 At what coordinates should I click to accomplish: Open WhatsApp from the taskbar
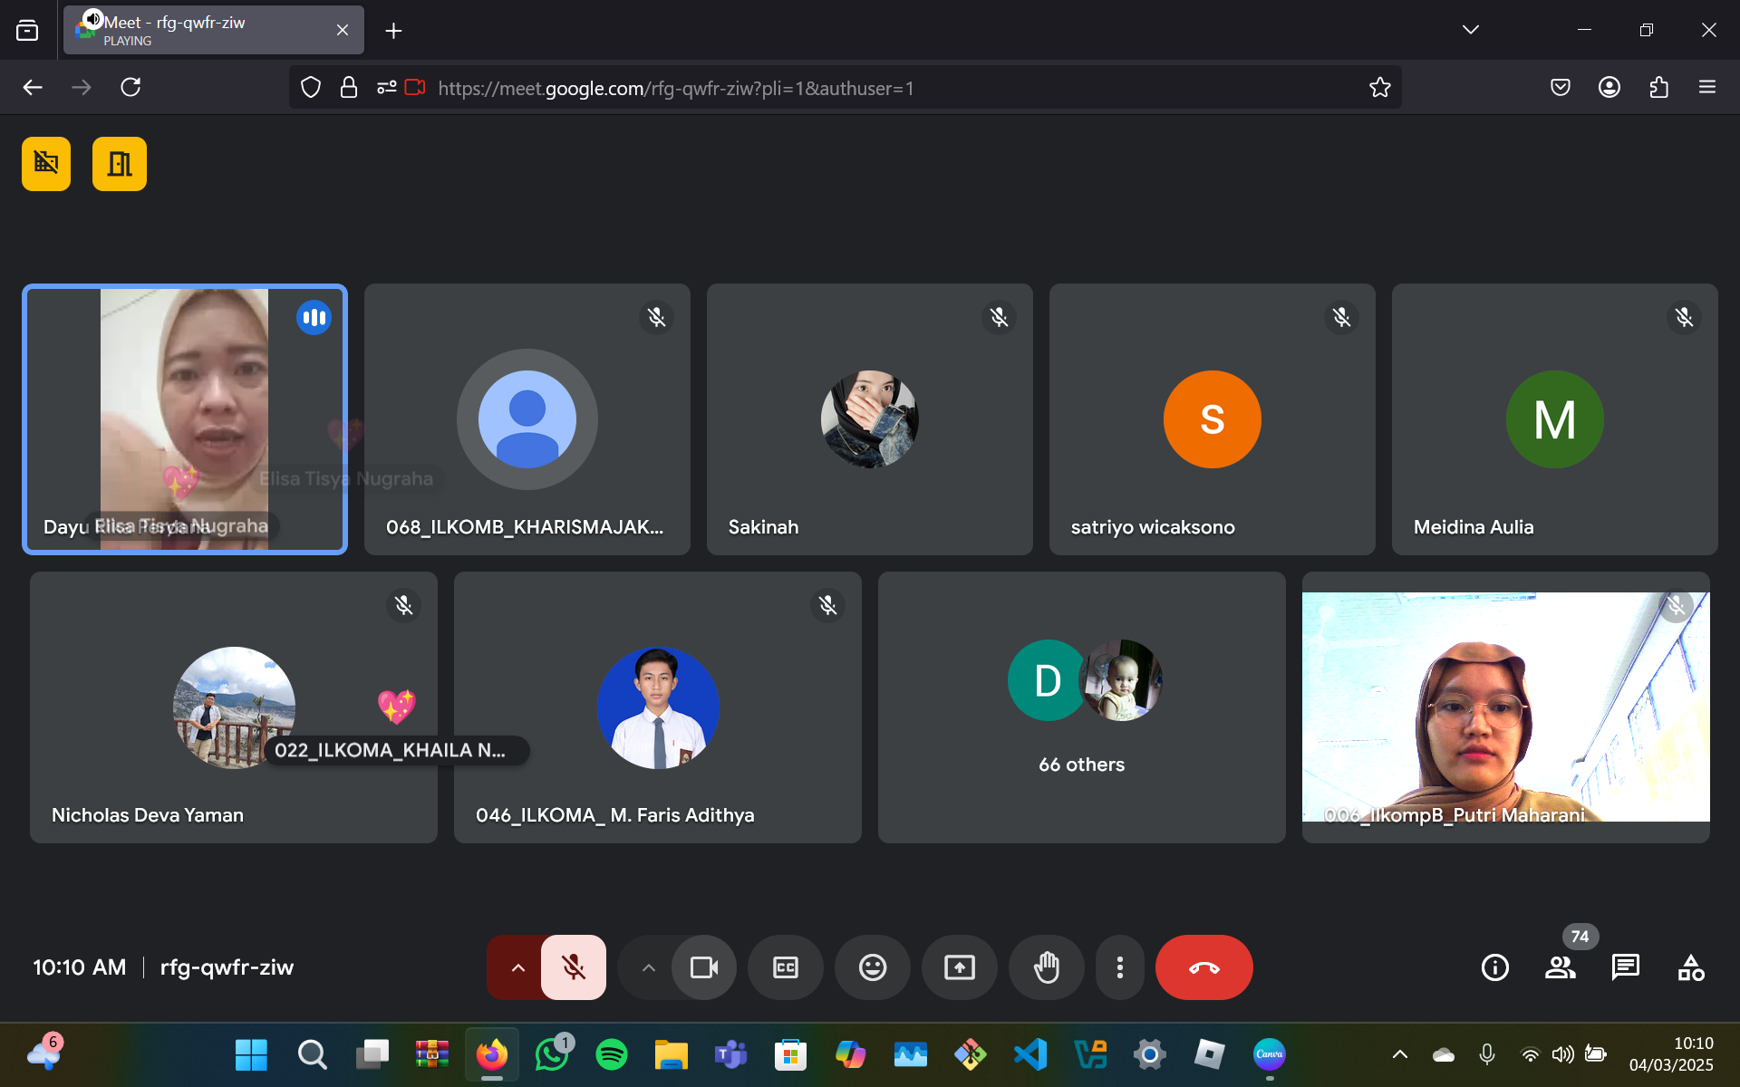(x=551, y=1054)
